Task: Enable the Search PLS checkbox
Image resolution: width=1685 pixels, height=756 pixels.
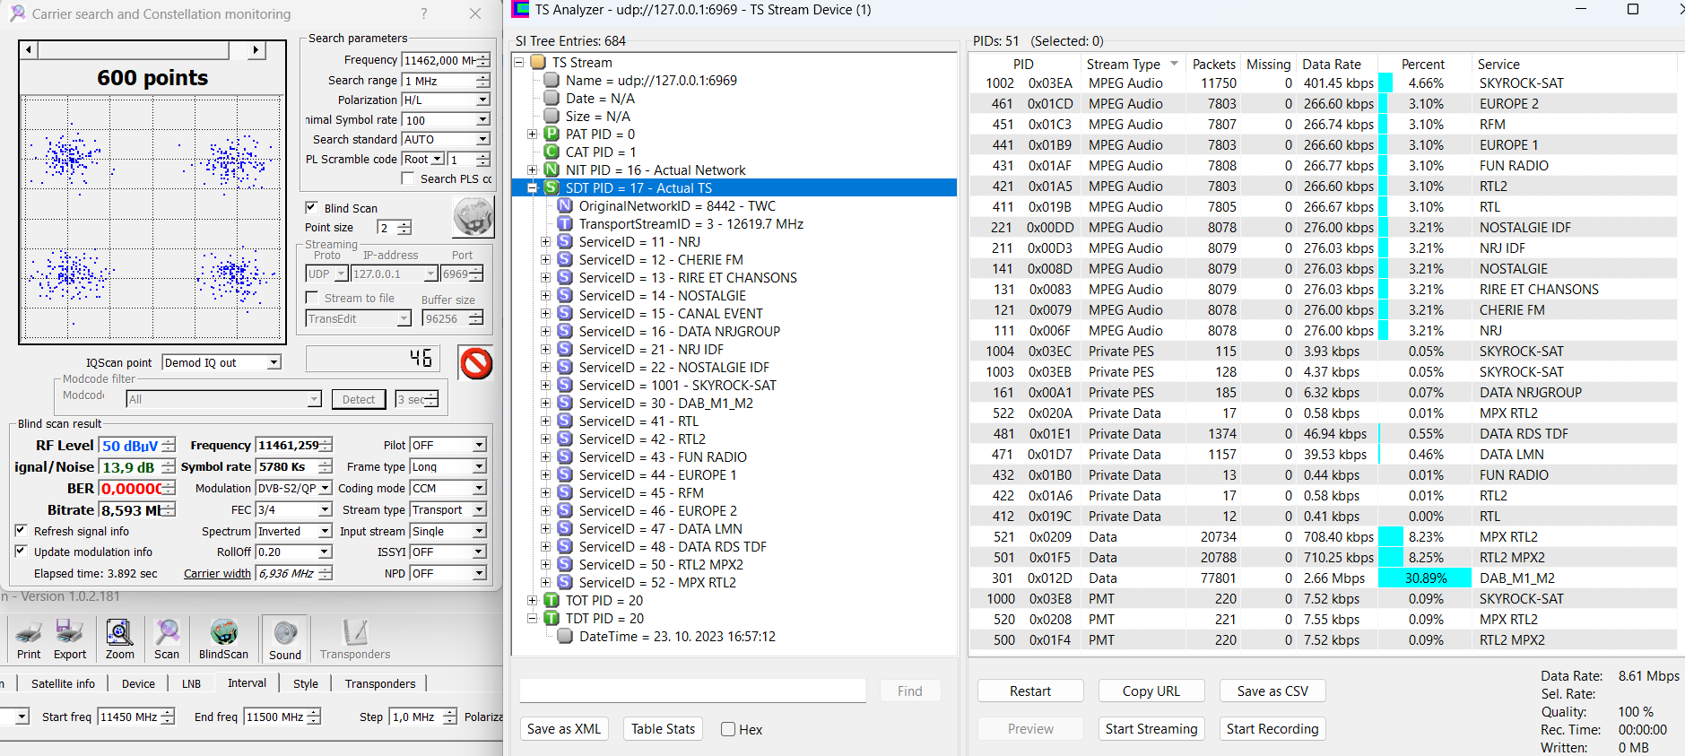Action: (408, 178)
